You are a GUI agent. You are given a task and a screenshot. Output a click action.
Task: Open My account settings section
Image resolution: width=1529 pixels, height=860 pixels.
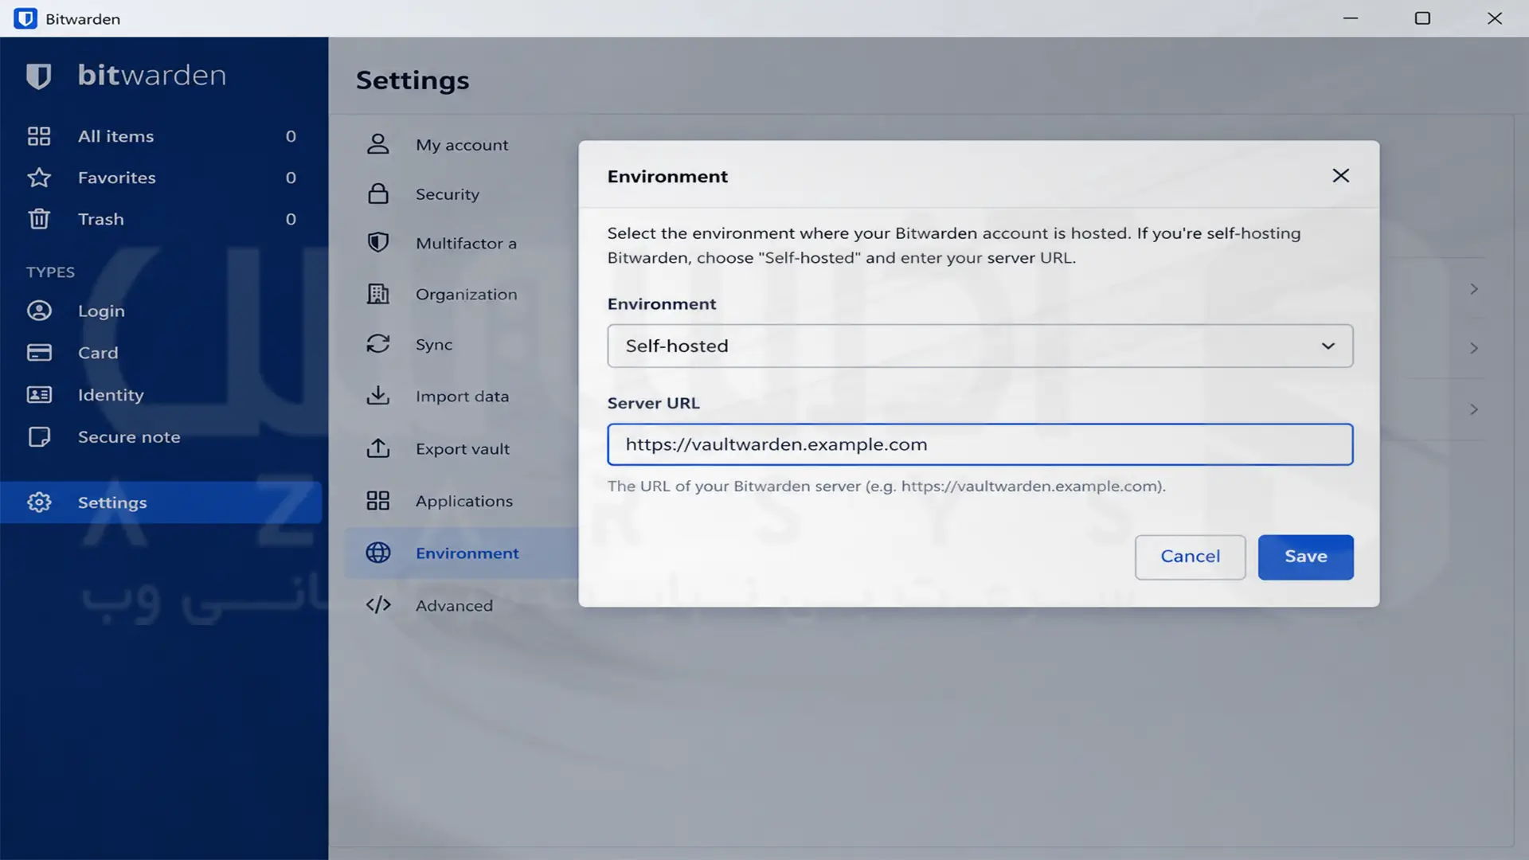462,145
